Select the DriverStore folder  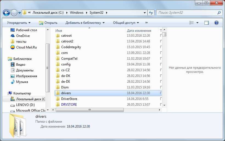[69, 99]
